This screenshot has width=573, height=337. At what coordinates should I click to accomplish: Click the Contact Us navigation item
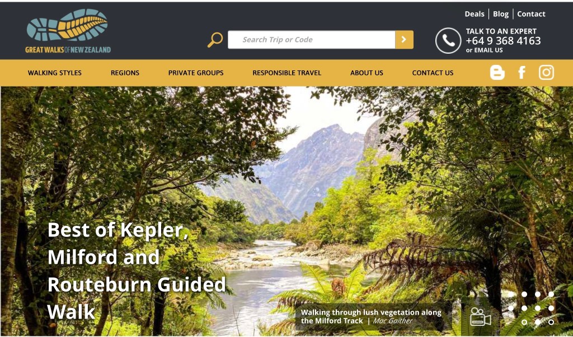click(433, 73)
